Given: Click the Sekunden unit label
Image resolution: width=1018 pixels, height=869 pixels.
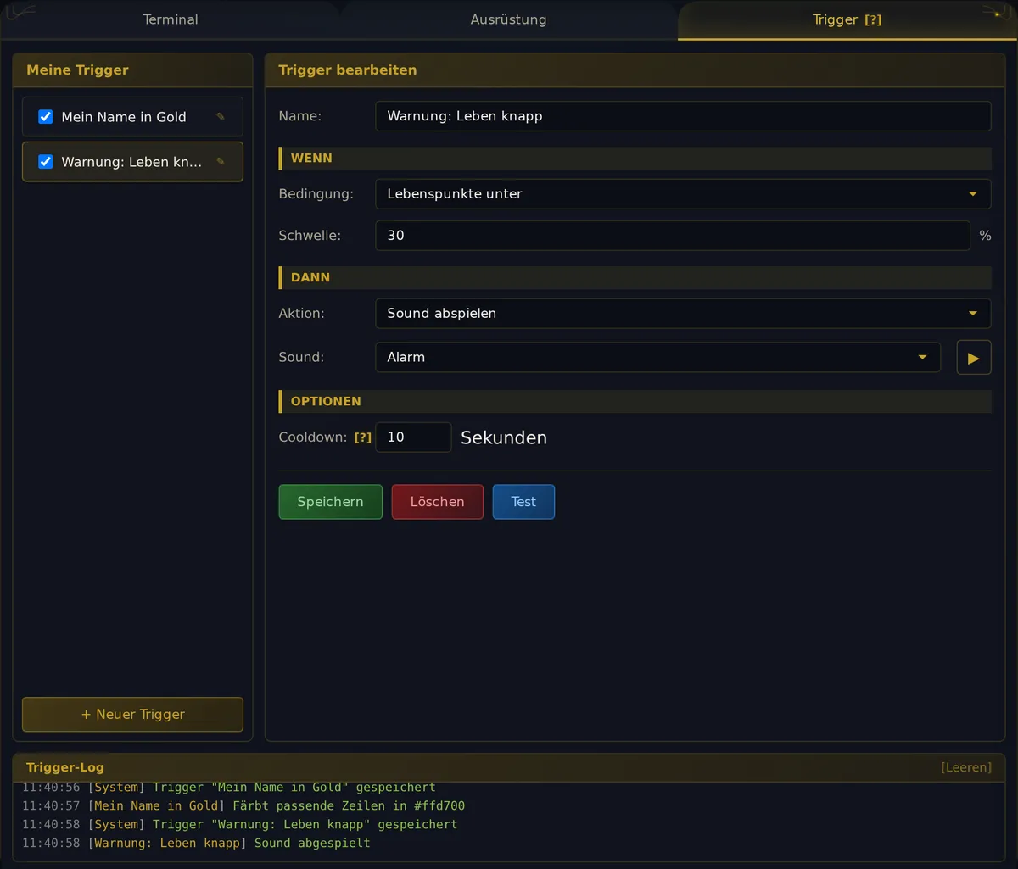Looking at the screenshot, I should pyautogui.click(x=504, y=438).
